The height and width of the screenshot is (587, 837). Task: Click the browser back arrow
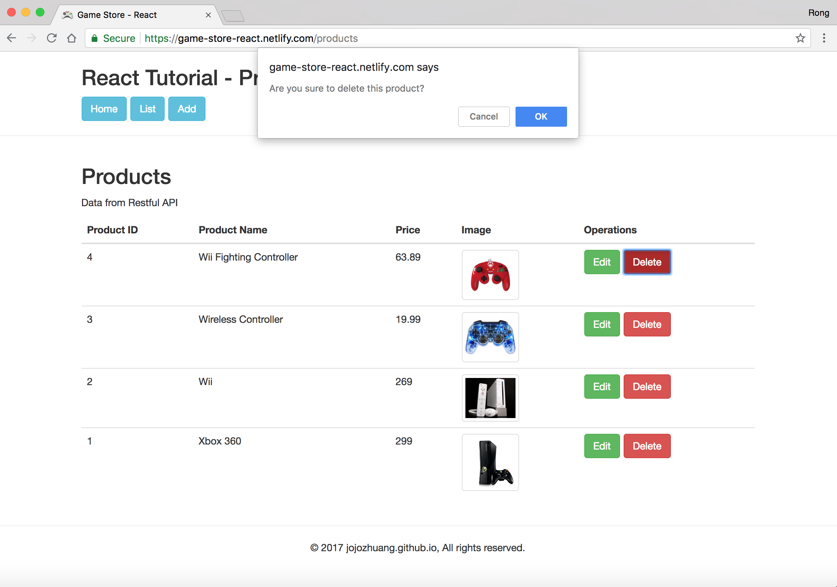[12, 38]
